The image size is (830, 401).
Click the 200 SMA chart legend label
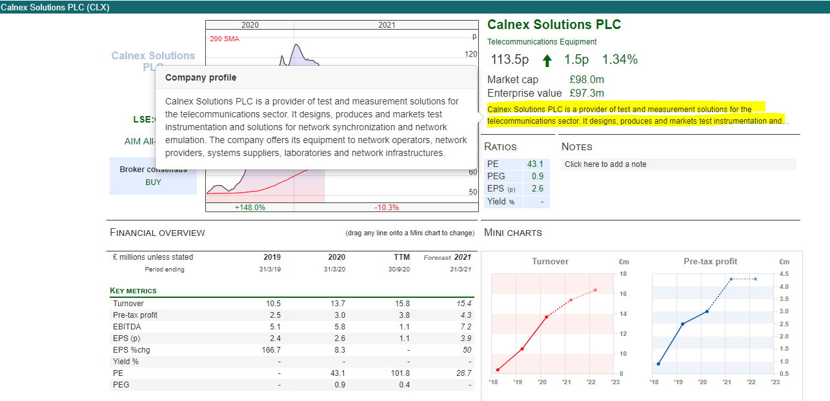click(x=225, y=39)
